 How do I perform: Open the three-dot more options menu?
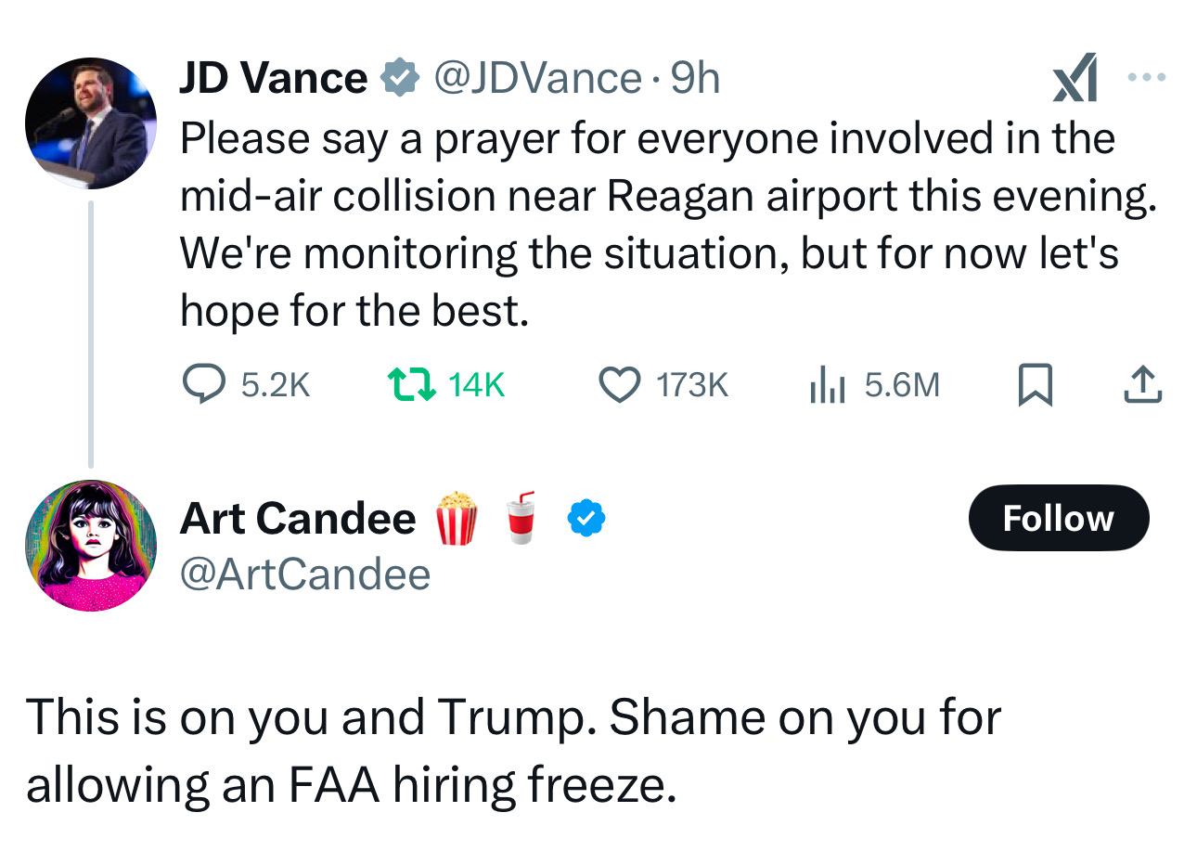pos(1146,78)
